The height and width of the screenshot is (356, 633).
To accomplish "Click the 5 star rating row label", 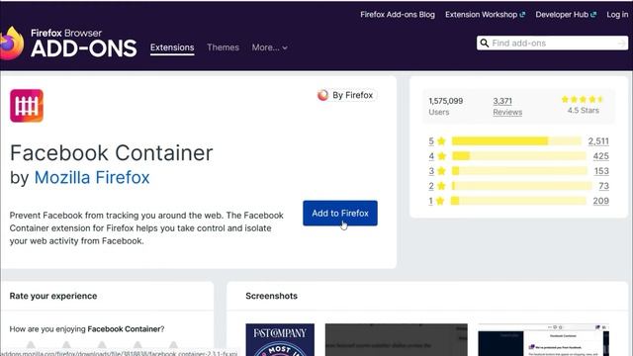I will 437,140.
